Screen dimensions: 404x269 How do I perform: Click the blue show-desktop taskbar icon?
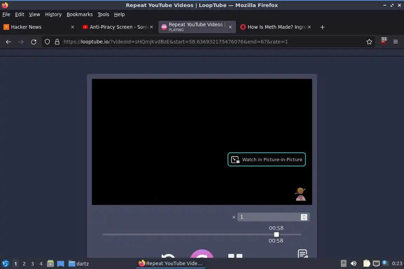(61, 264)
